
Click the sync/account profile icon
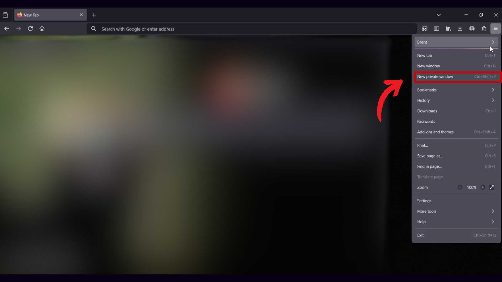472,29
